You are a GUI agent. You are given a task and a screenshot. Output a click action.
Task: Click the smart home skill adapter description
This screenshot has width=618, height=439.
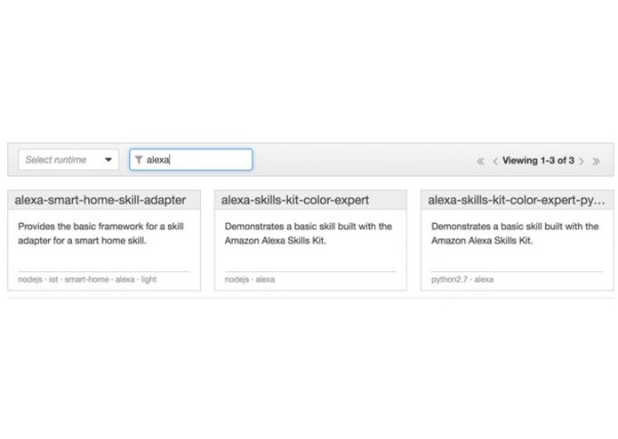click(x=100, y=234)
